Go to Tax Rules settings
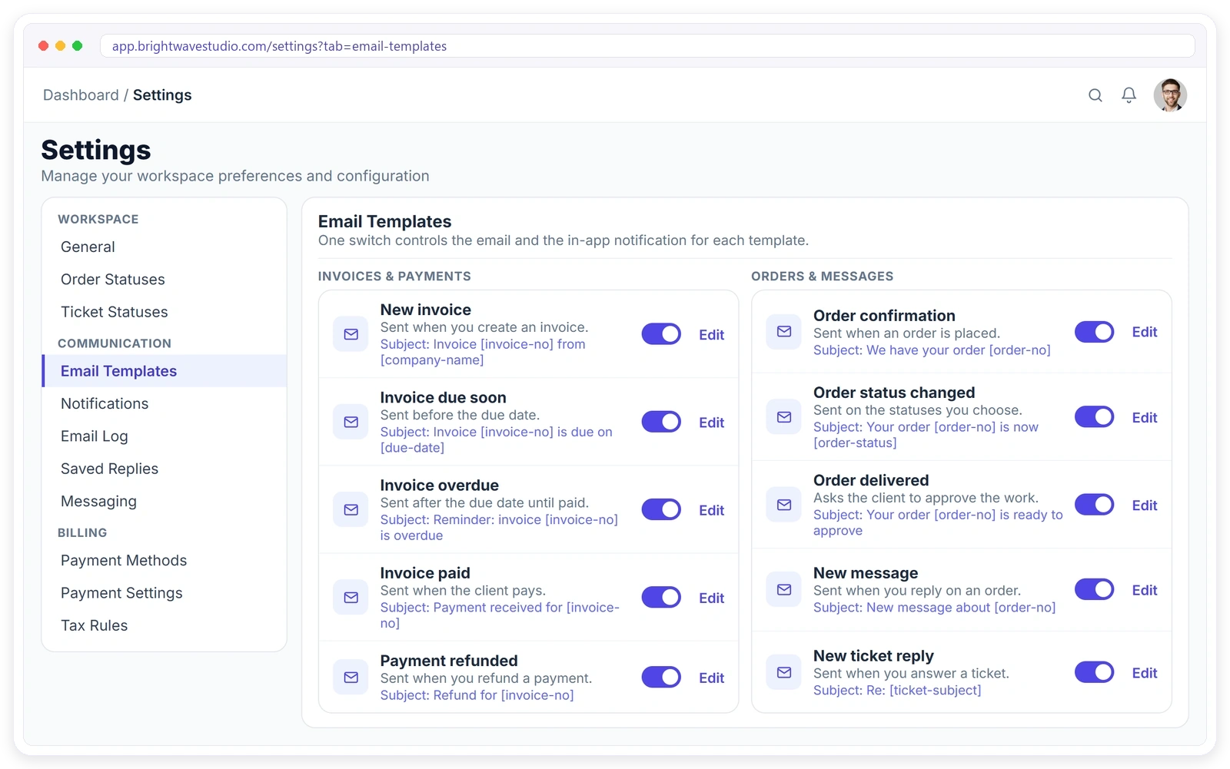Viewport: 1230px width, 769px height. pos(165,625)
